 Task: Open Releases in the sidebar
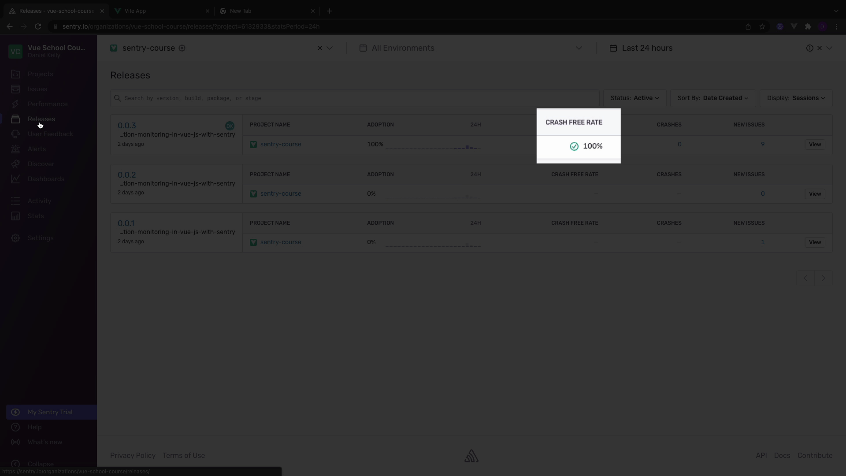[x=41, y=119]
